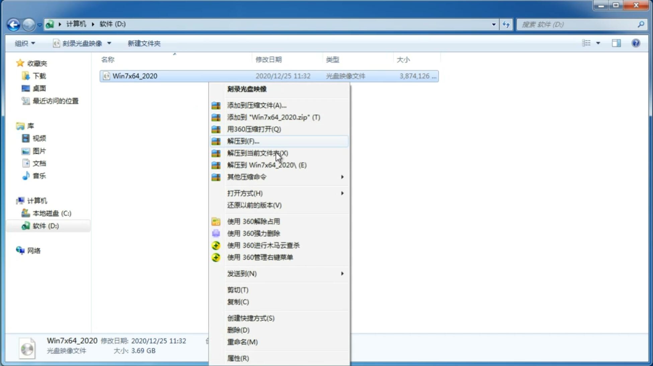Click 刻录光盘映像 toolbar dropdown arrow
653x366 pixels.
[109, 42]
